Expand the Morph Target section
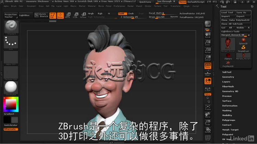 point(230,130)
